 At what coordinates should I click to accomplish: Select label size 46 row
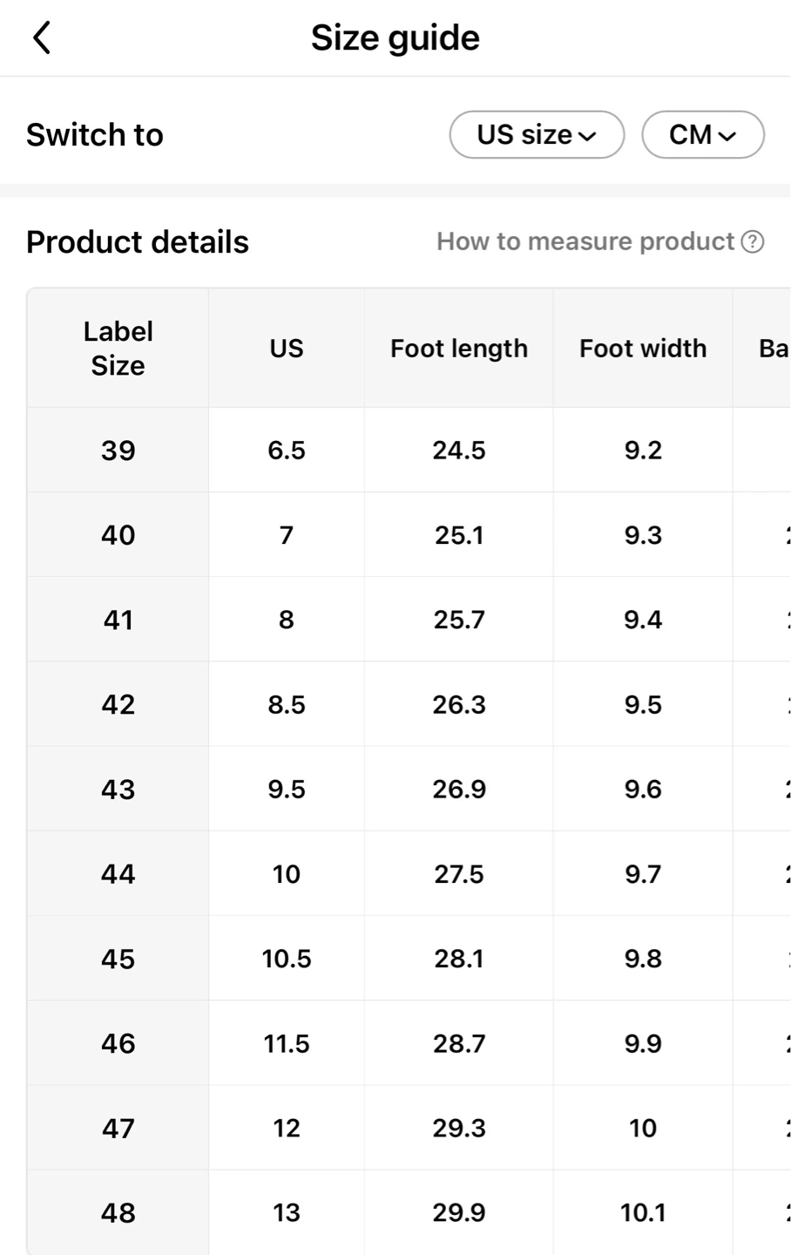point(118,1043)
